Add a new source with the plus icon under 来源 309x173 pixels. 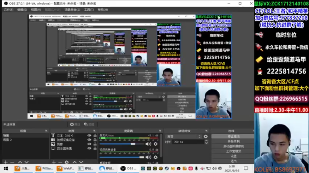tap(54, 162)
